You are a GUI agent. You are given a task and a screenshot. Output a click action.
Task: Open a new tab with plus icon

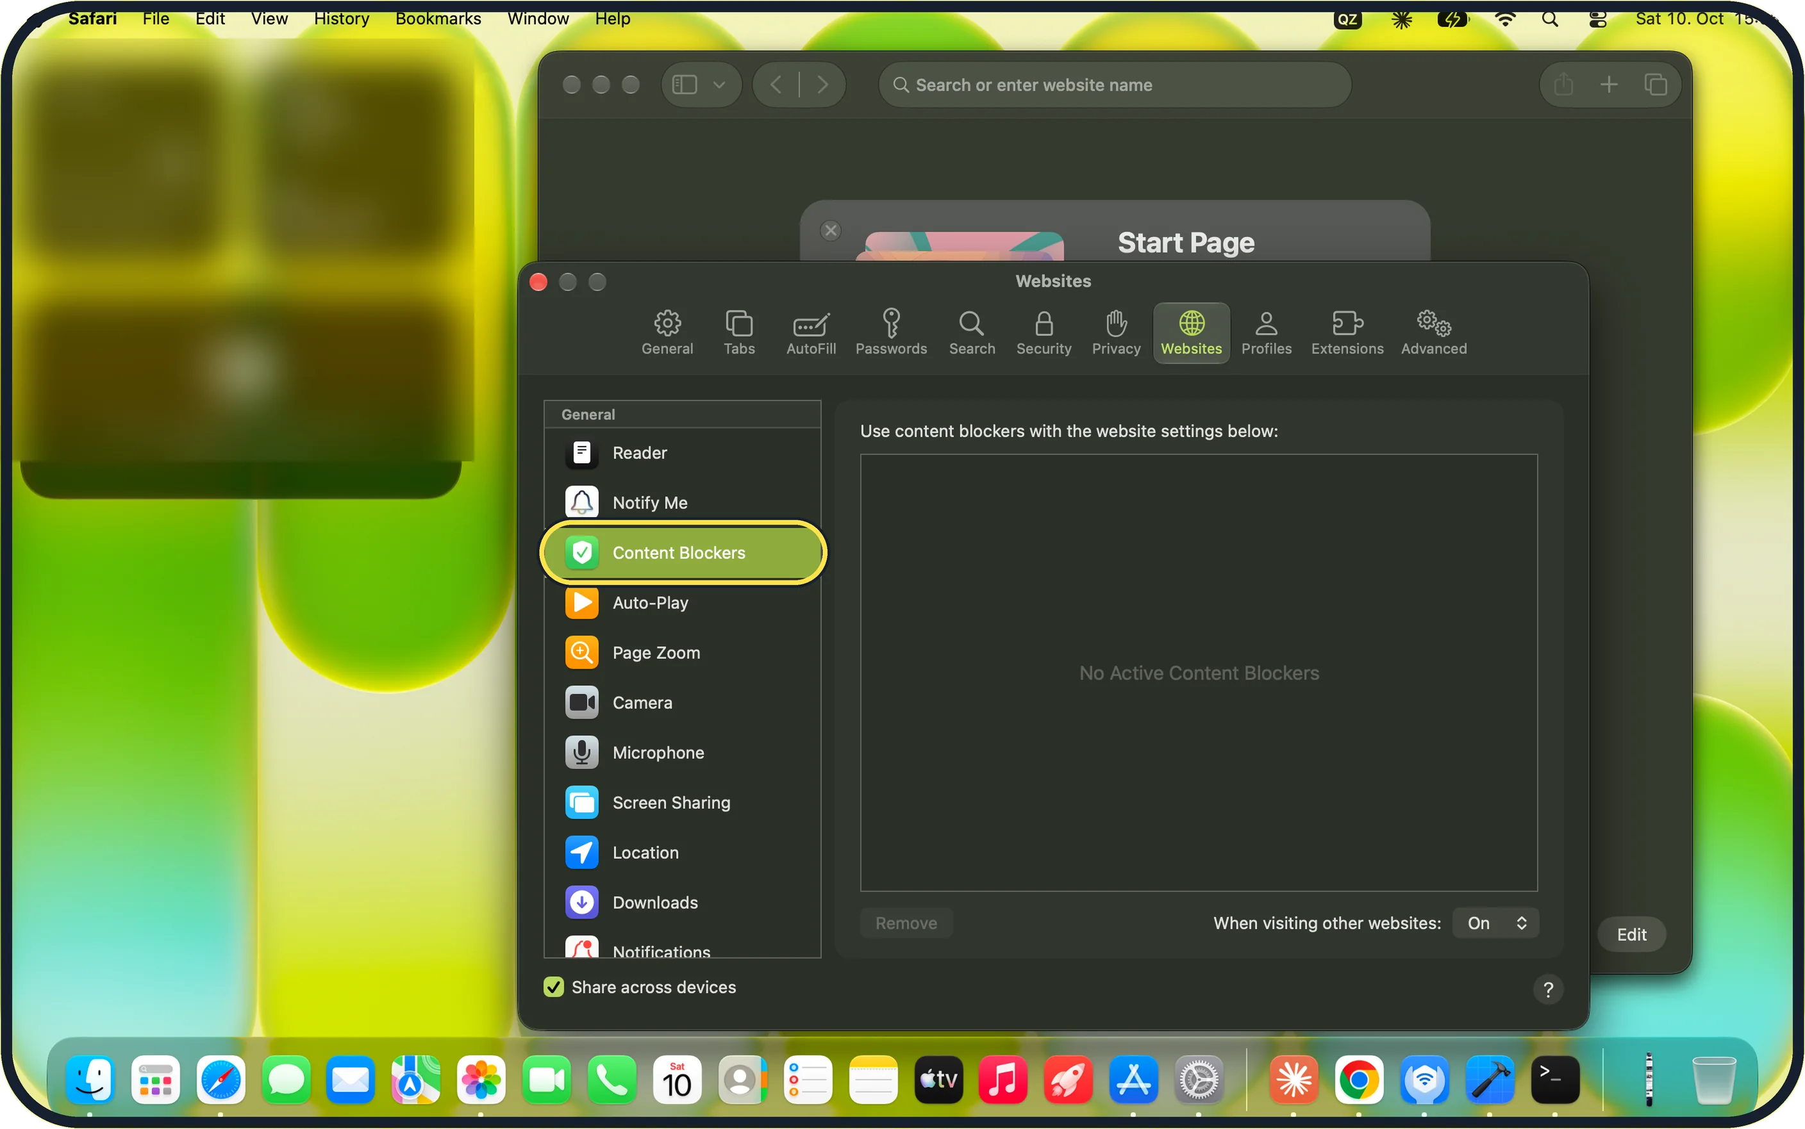[x=1609, y=85]
